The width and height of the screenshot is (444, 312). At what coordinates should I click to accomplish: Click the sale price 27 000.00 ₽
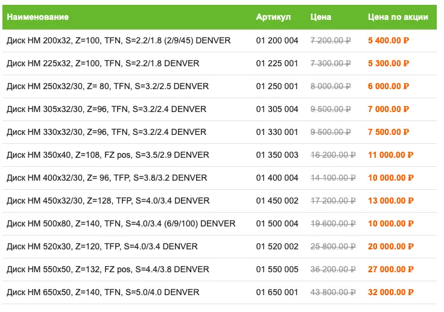(390, 269)
